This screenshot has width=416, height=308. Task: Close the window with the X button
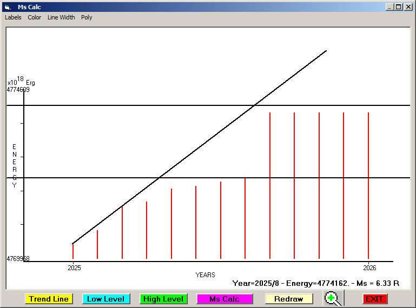coord(407,7)
